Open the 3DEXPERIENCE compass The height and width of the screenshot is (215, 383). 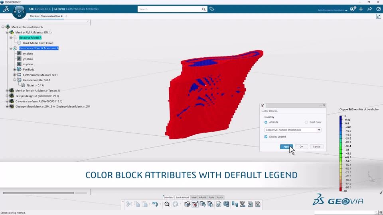click(x=19, y=12)
